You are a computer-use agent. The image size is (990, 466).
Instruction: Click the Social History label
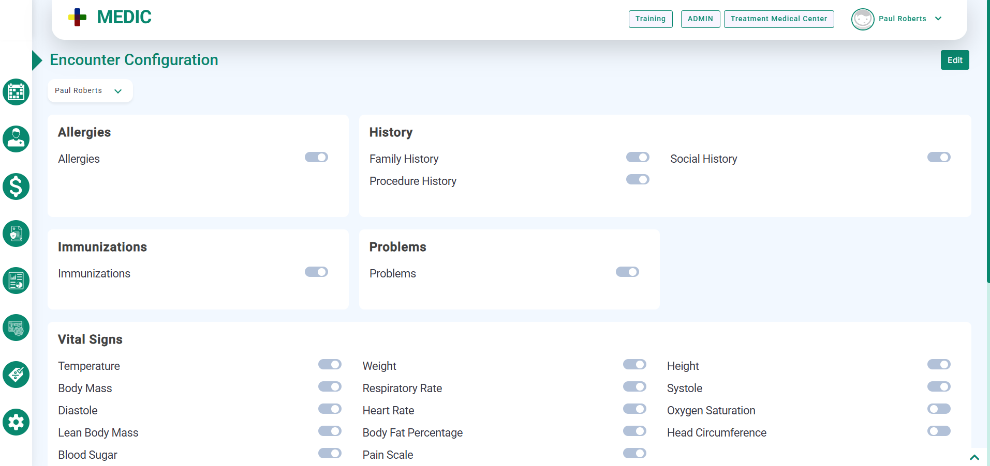pyautogui.click(x=704, y=159)
